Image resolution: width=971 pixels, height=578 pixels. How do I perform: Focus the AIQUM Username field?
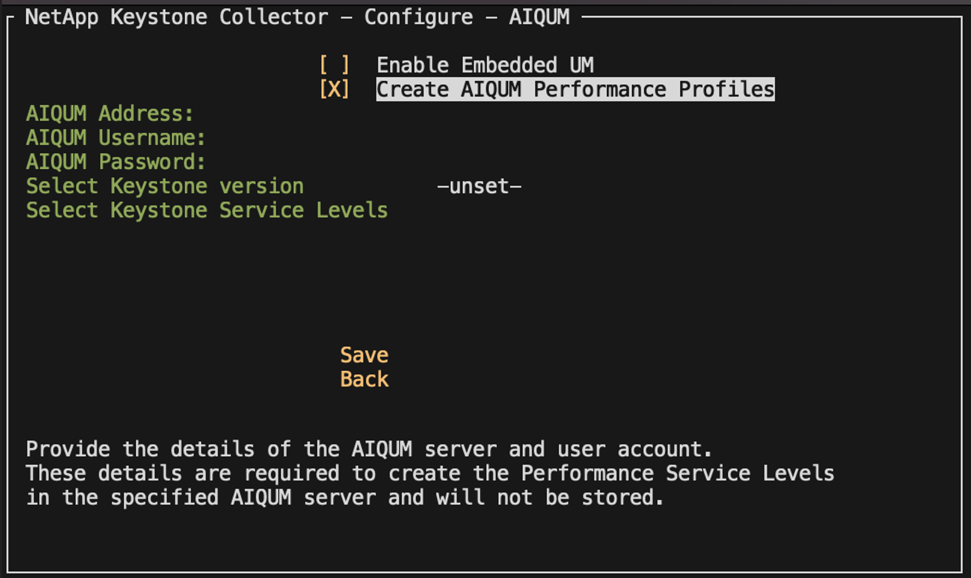click(x=116, y=138)
